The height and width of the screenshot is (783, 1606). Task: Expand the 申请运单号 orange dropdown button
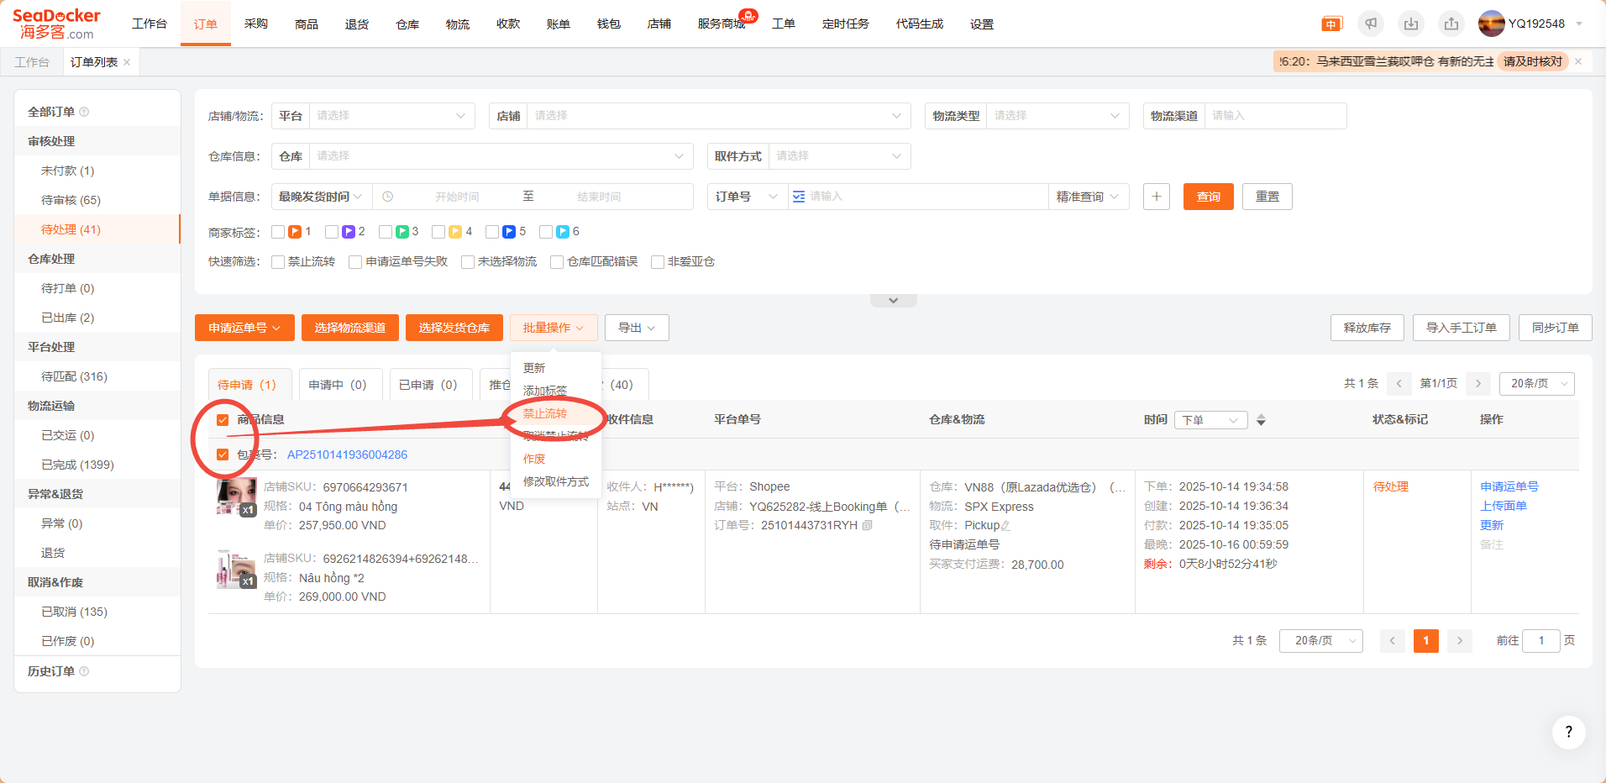pos(244,328)
